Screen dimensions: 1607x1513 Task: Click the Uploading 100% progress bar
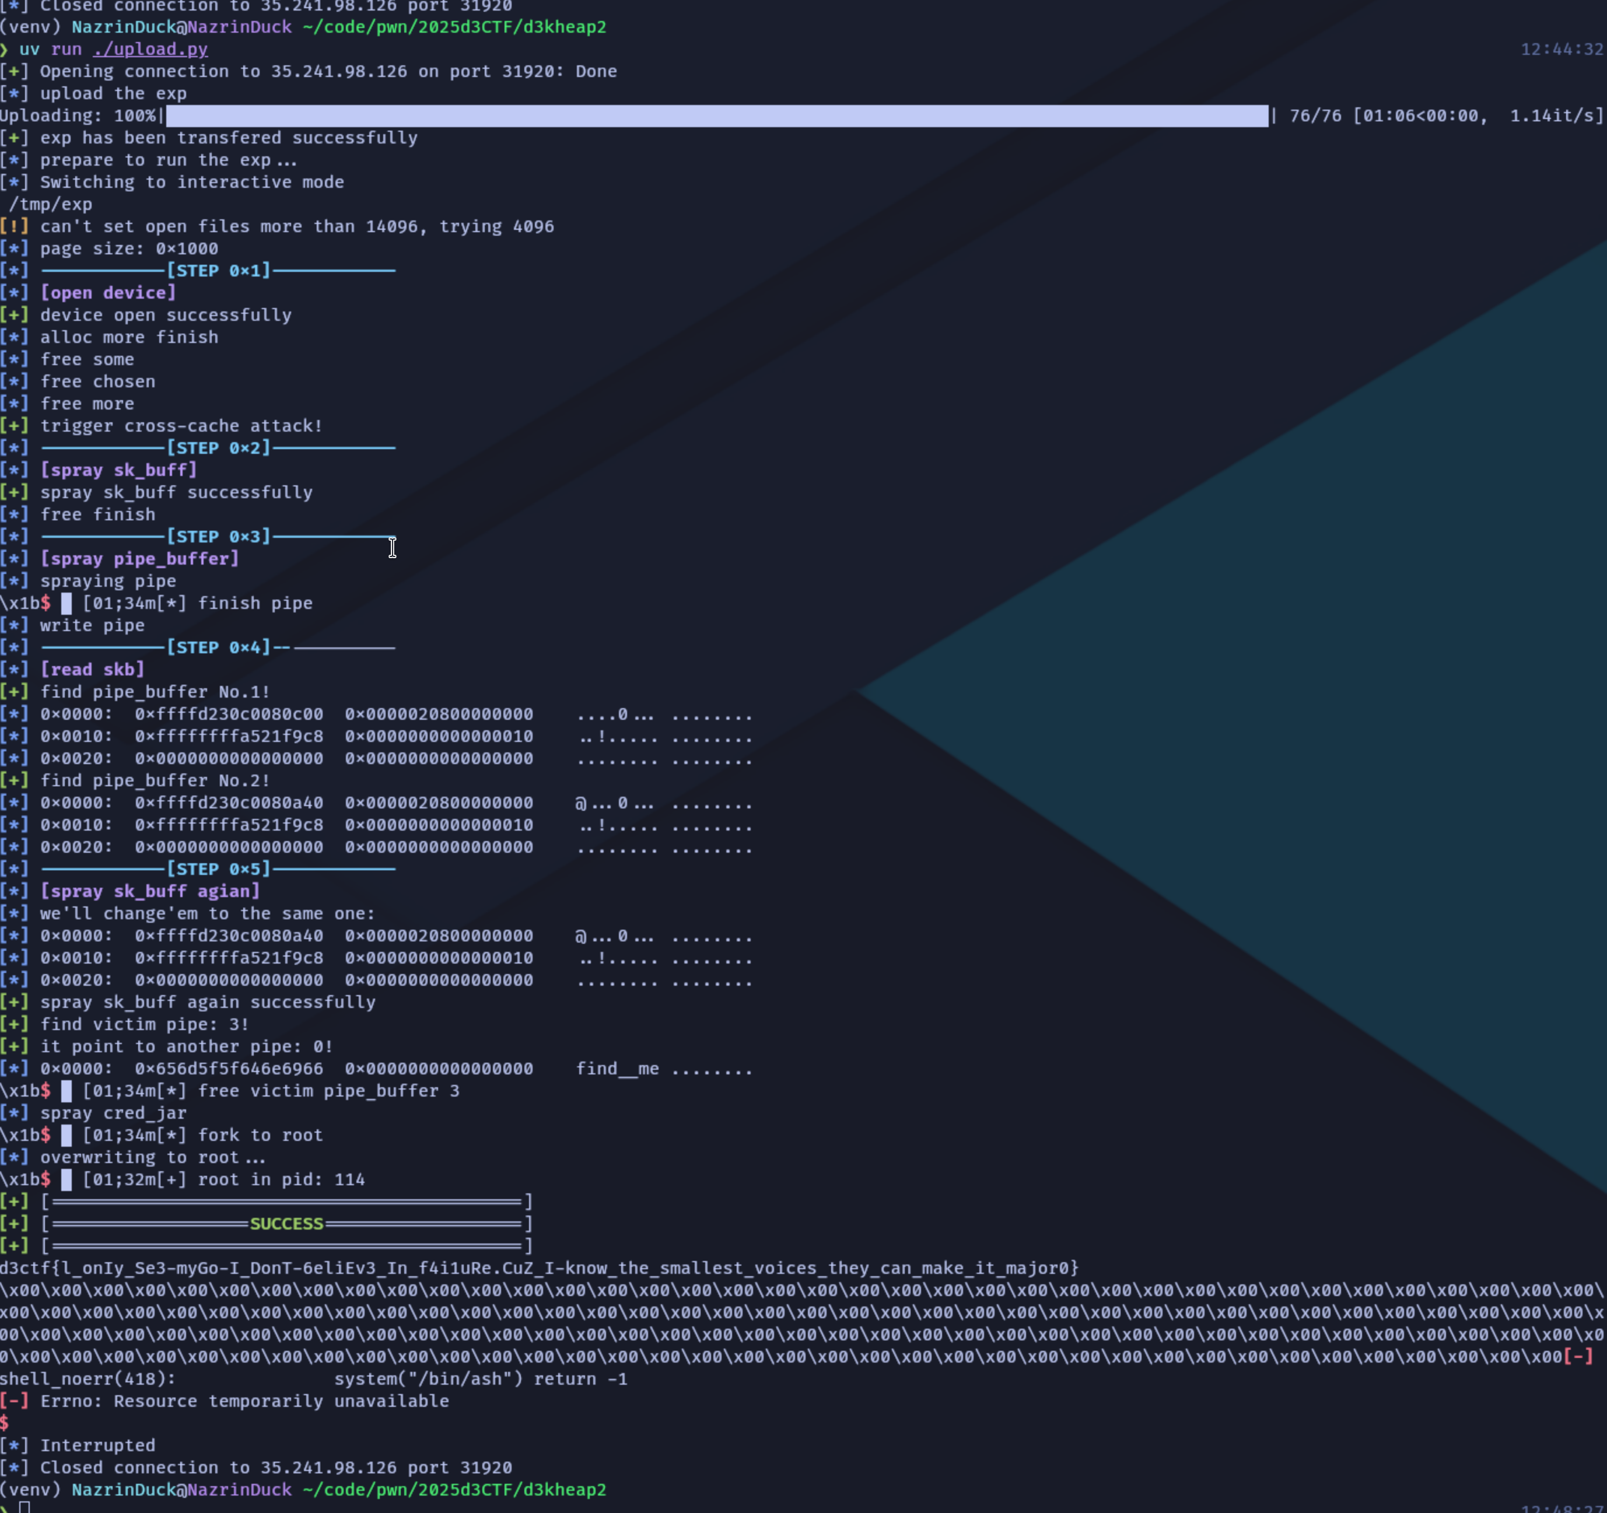(x=717, y=115)
